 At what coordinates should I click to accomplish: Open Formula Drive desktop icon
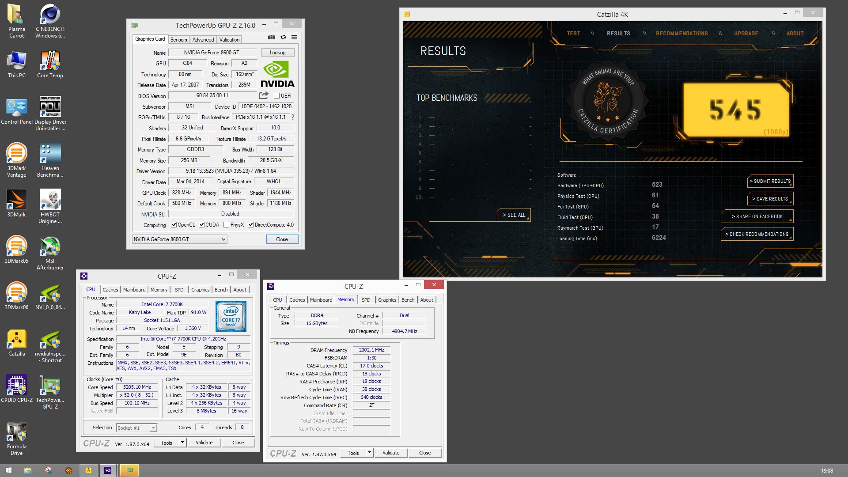pos(16,439)
